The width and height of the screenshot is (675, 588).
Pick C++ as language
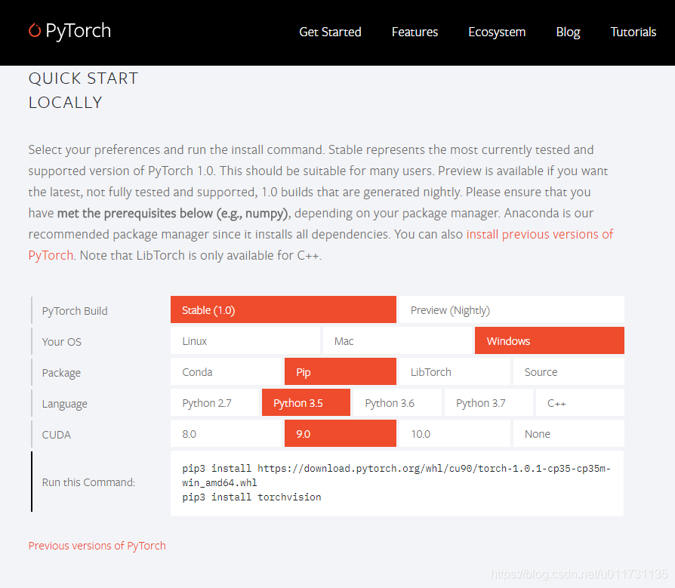pos(580,402)
